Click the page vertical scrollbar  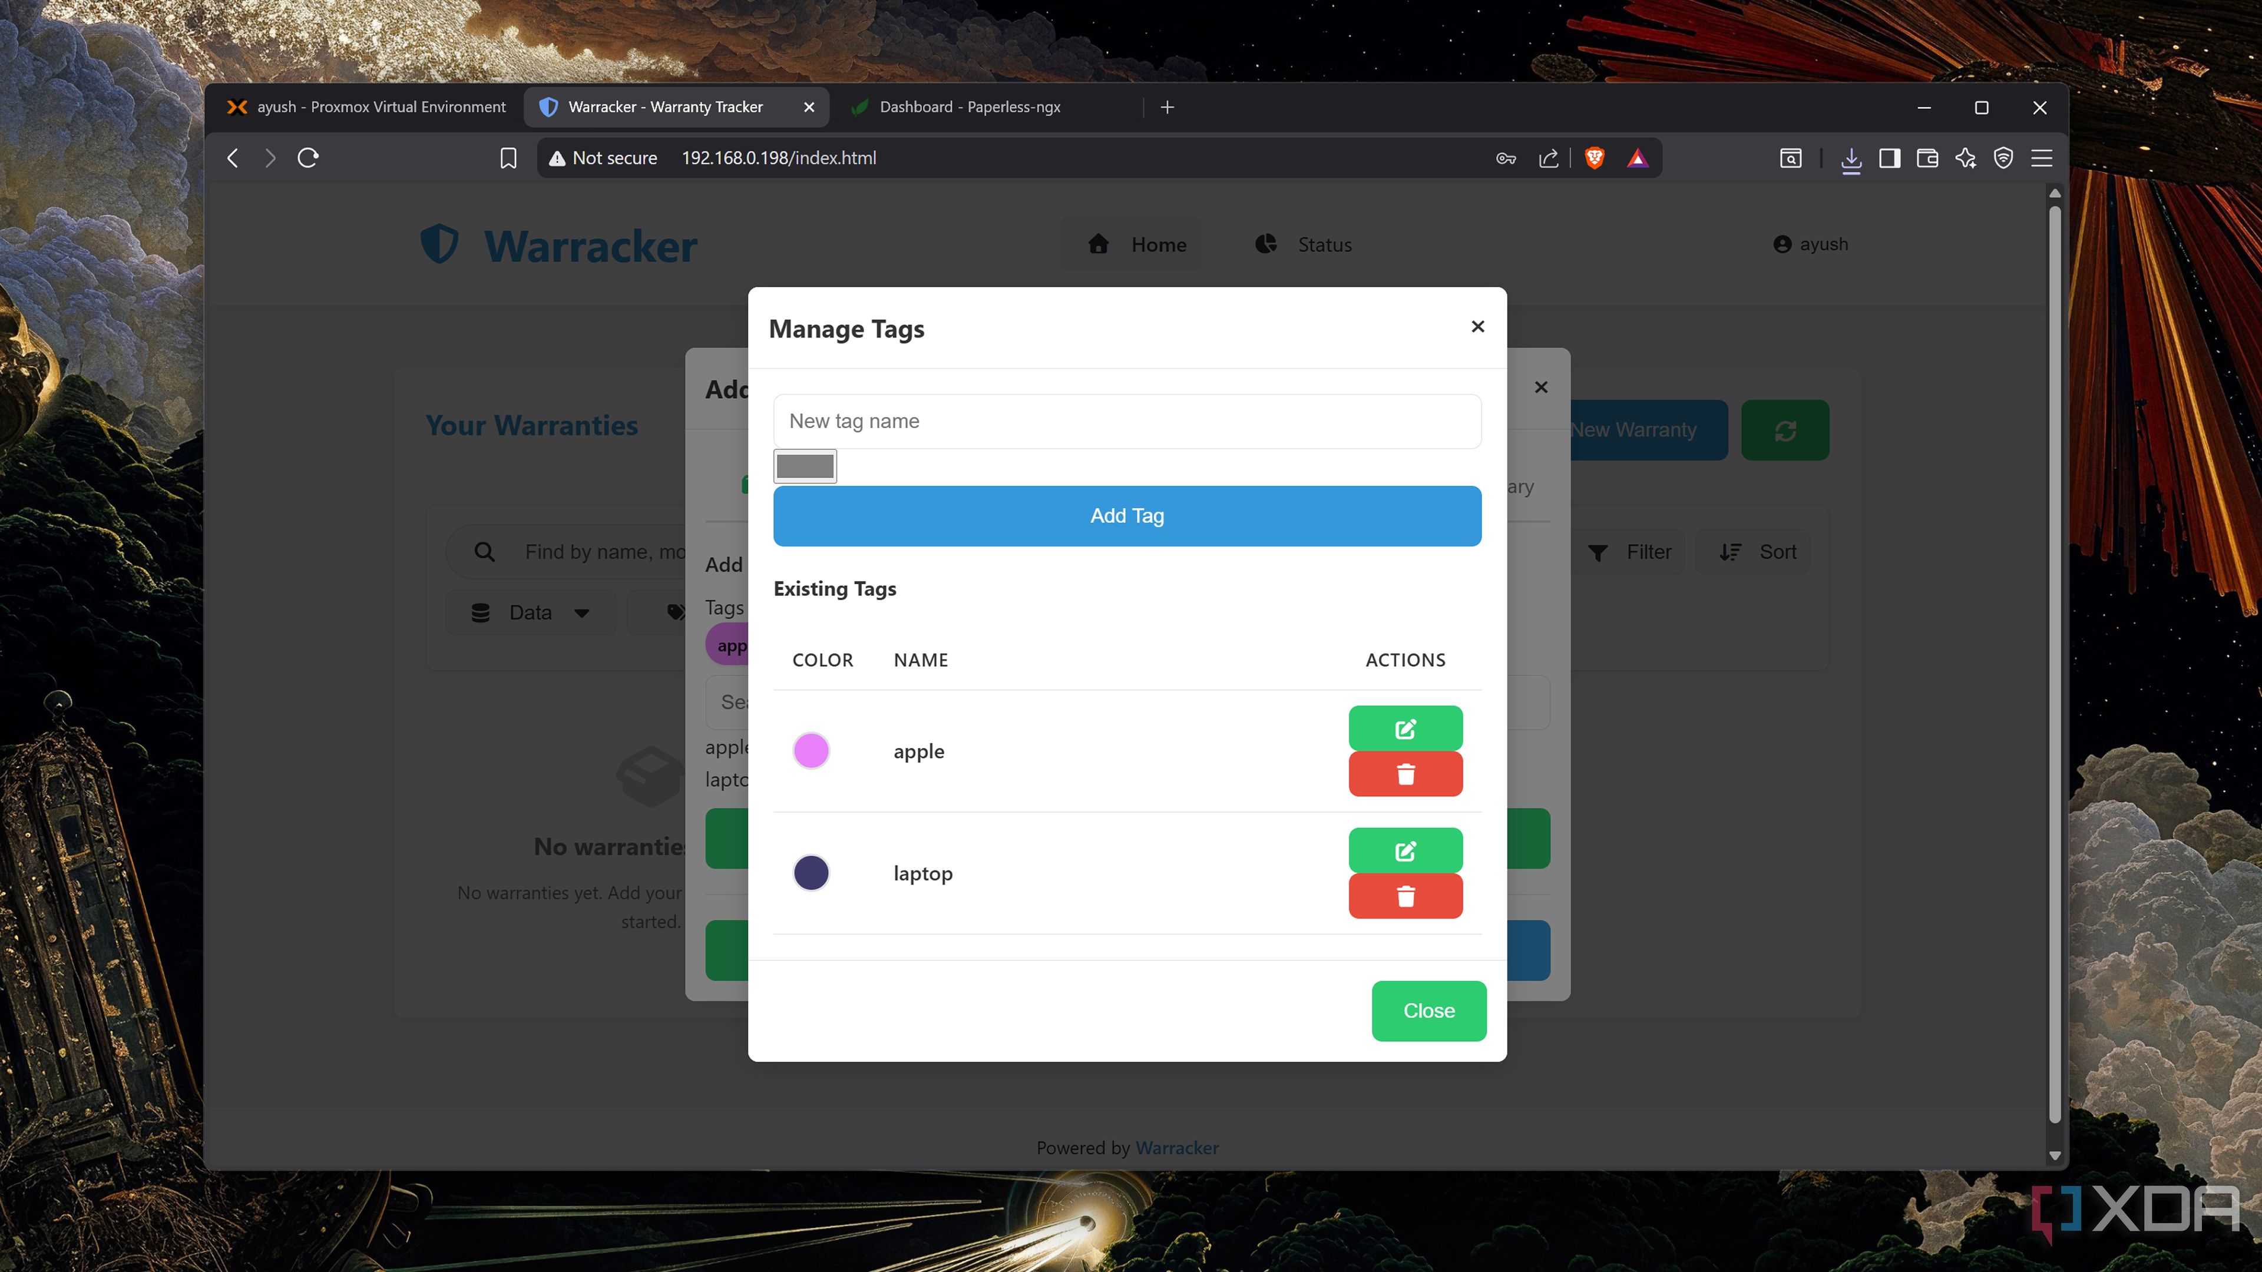2054,664
